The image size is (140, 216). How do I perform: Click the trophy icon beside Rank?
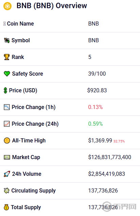[6, 57]
